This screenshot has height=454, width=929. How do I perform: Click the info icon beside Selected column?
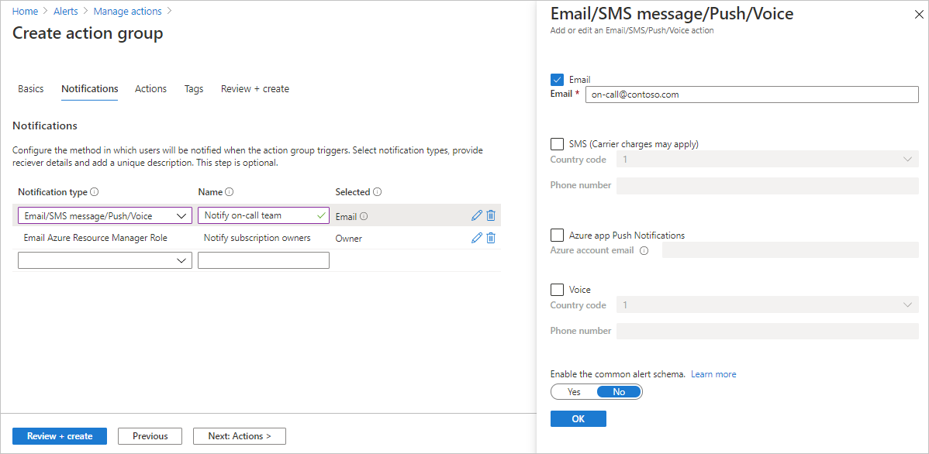tap(375, 191)
